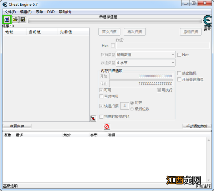
Task: Click the 当前值 column header
Action: click(x=42, y=32)
